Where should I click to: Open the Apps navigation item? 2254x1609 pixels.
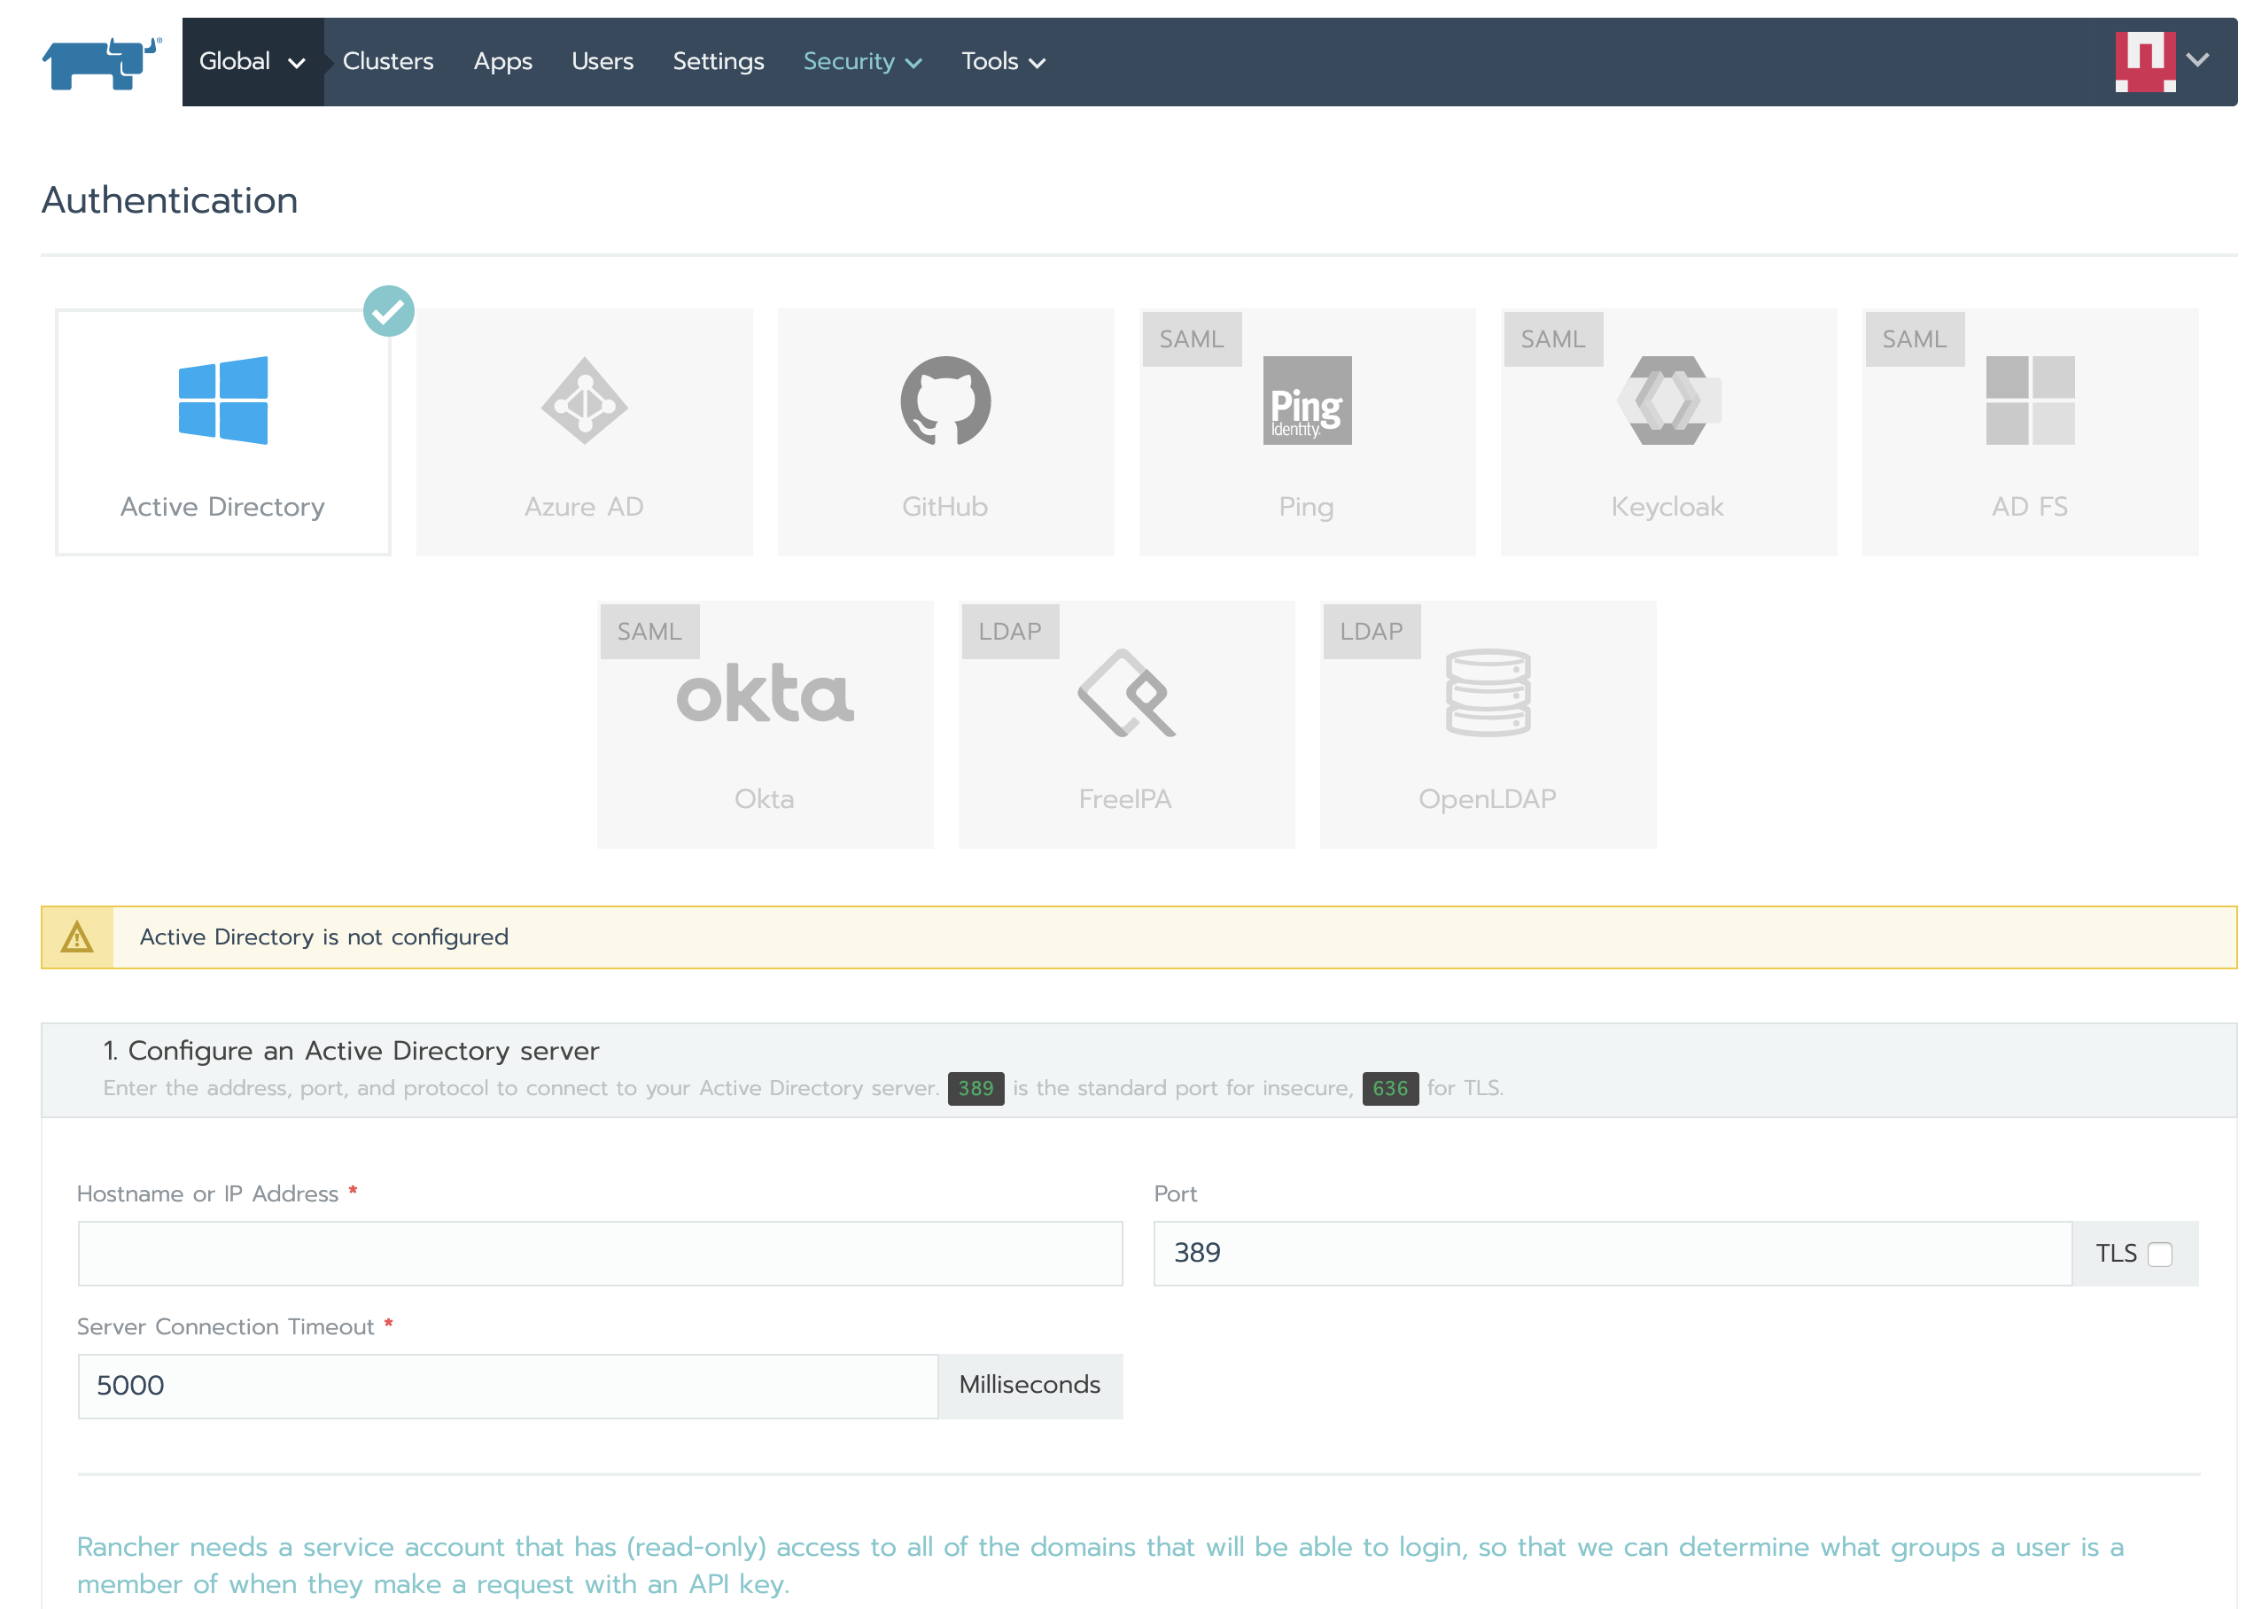(x=502, y=61)
